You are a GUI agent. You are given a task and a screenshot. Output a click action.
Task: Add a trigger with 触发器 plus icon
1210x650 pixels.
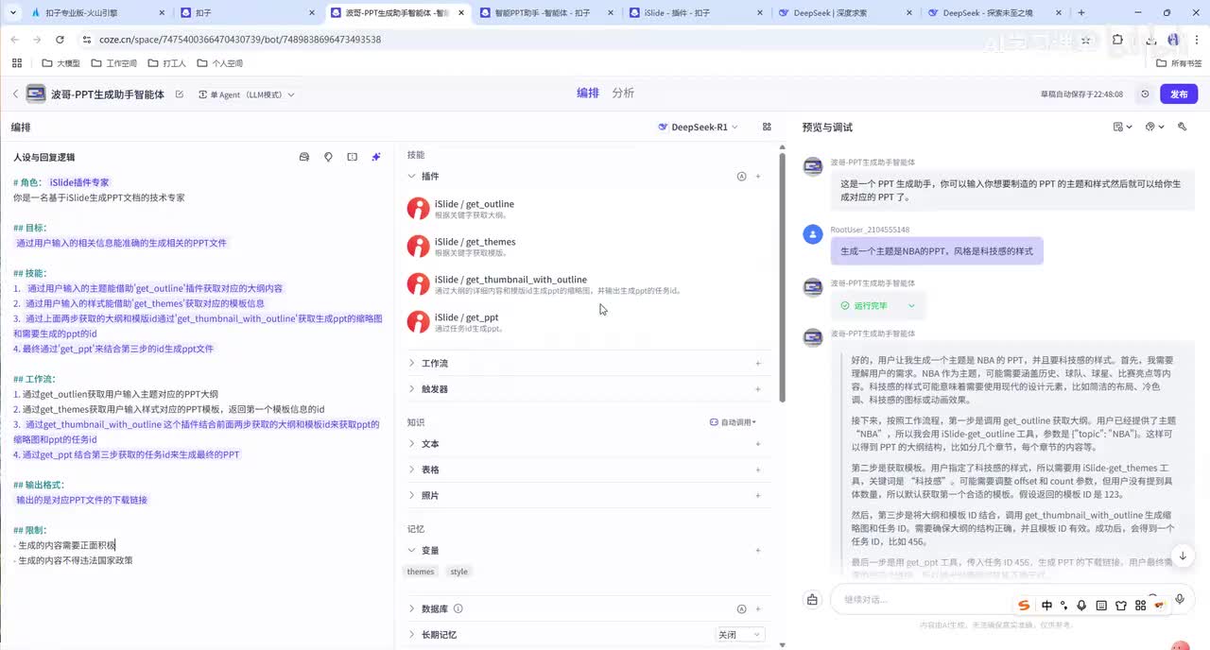(x=758, y=388)
